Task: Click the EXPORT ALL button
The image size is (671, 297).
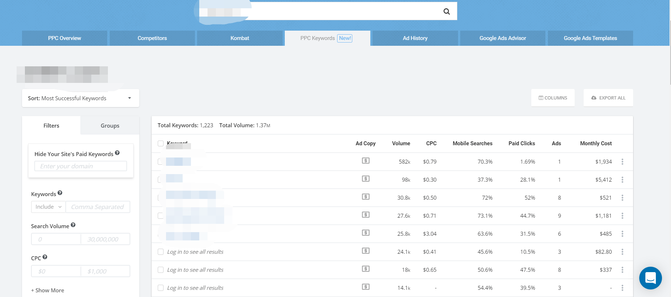Action: tap(608, 98)
